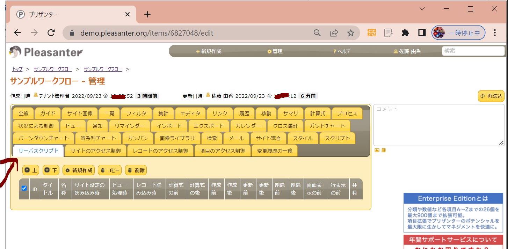Click into the コメント text area
The width and height of the screenshot is (508, 249).
pos(438,125)
